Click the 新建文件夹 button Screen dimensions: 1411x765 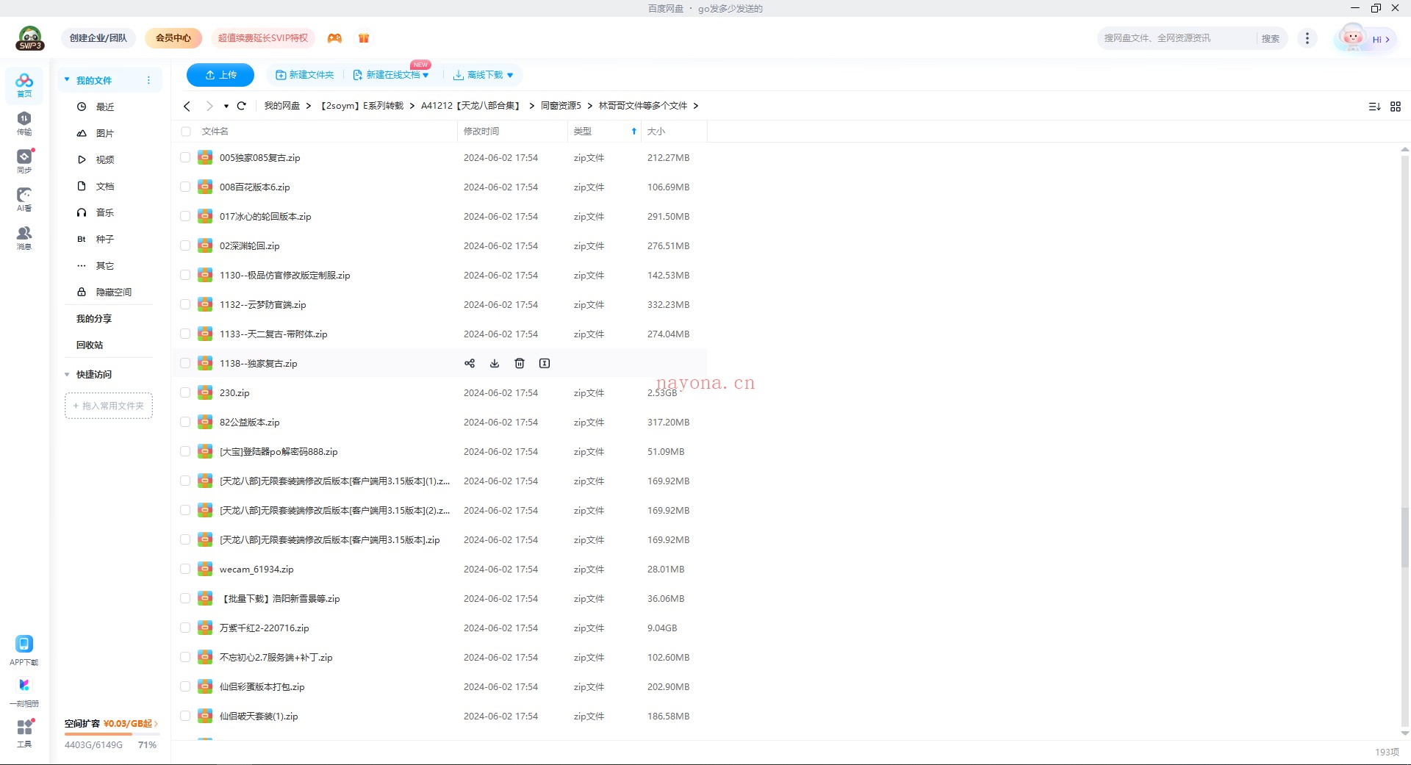pyautogui.click(x=304, y=75)
